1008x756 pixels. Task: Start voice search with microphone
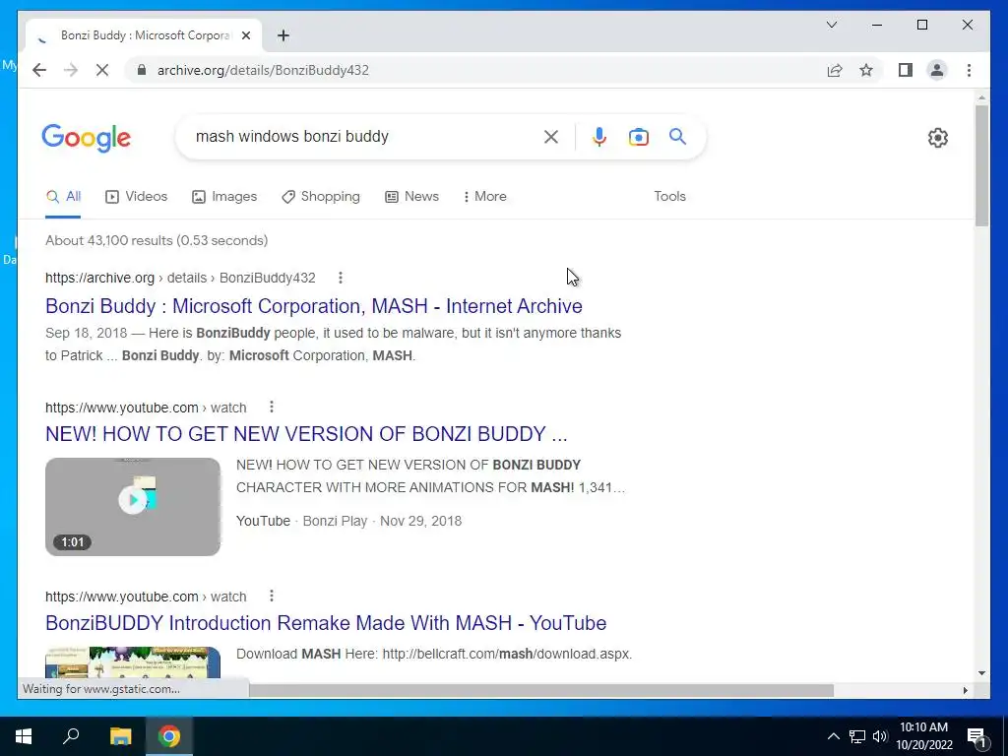click(599, 136)
